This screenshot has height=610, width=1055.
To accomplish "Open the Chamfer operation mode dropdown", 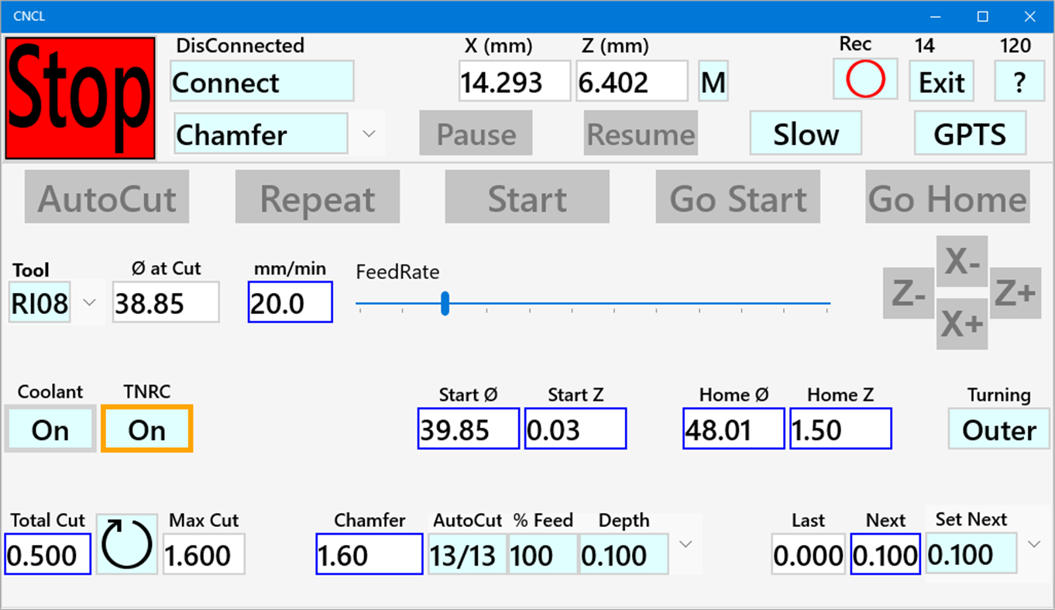I will click(369, 133).
